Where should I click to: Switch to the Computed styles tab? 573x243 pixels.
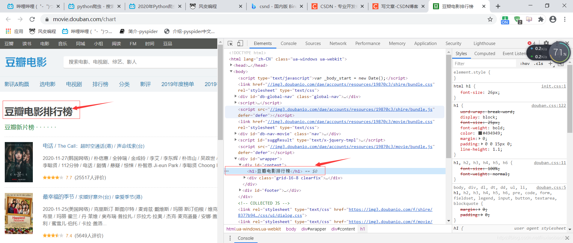(x=485, y=54)
